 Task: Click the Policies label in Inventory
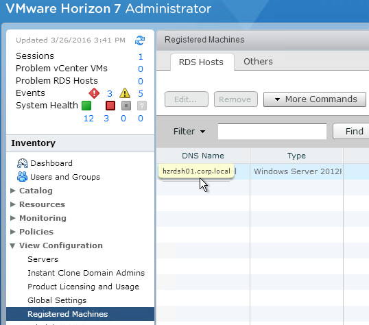pyautogui.click(x=36, y=232)
